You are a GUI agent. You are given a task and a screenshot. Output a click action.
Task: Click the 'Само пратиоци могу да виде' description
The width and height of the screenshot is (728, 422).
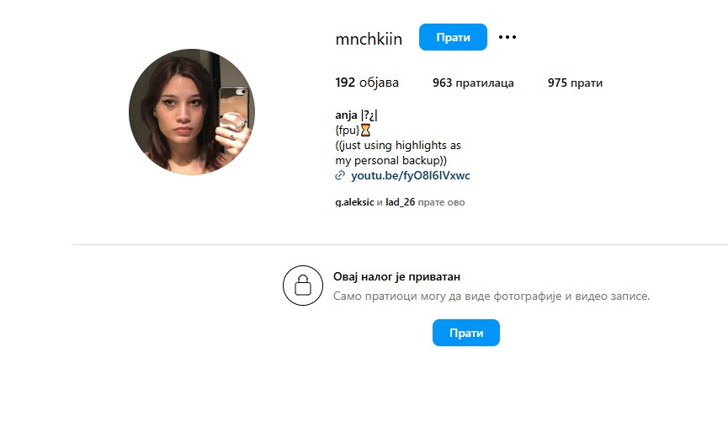pos(492,296)
